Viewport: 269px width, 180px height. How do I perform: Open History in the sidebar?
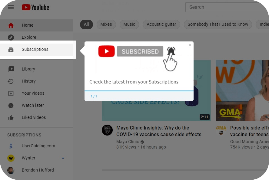tap(36, 81)
